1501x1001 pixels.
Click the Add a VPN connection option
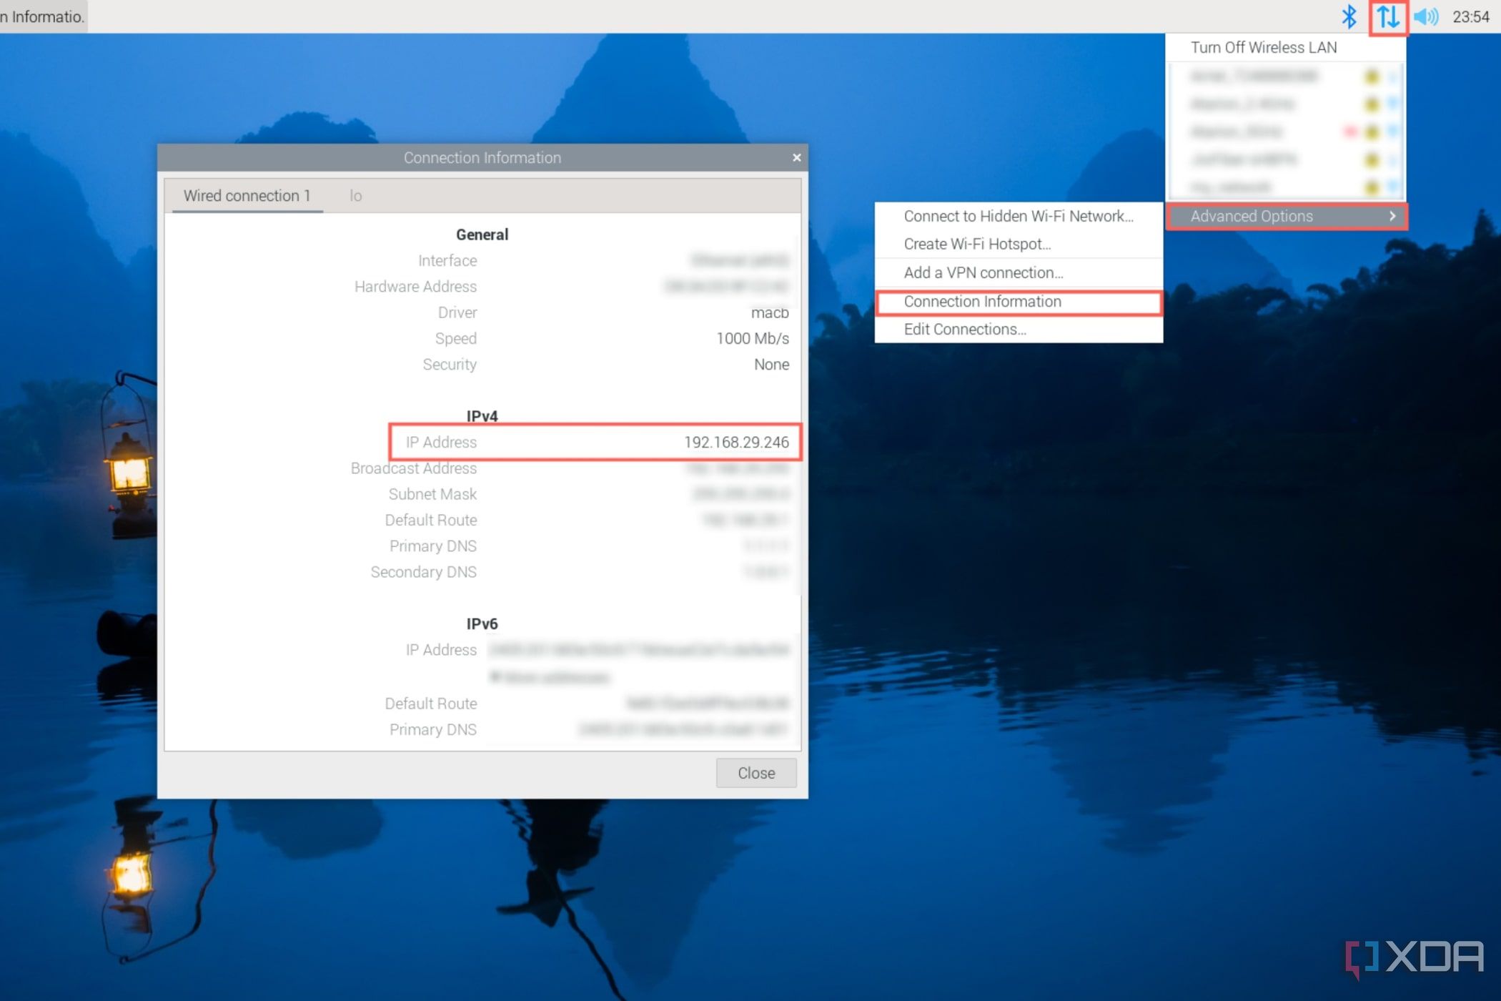(x=981, y=272)
